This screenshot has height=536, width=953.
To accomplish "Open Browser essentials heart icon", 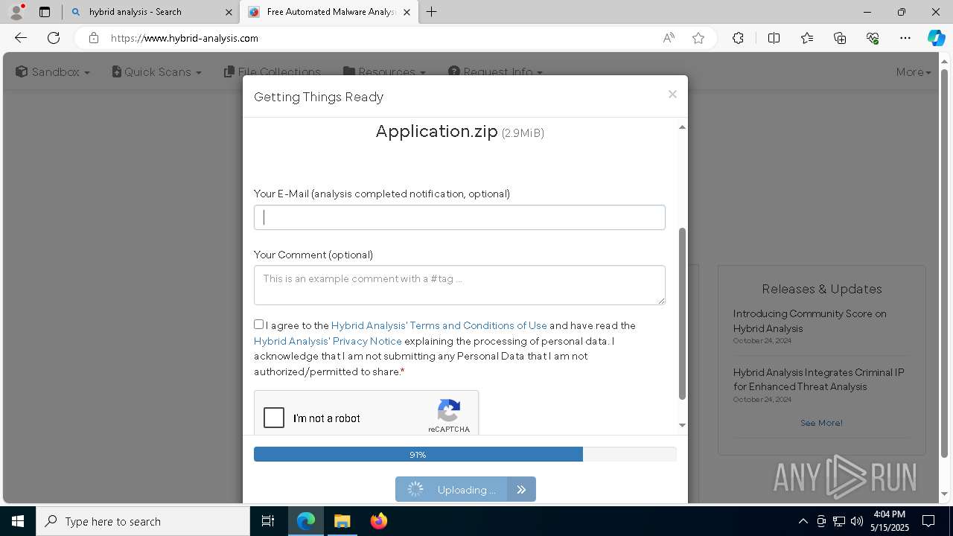I will [x=873, y=38].
